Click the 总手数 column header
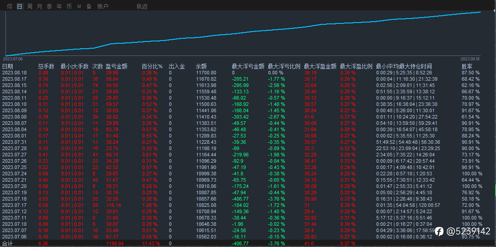The image size is (496, 247). coord(46,67)
